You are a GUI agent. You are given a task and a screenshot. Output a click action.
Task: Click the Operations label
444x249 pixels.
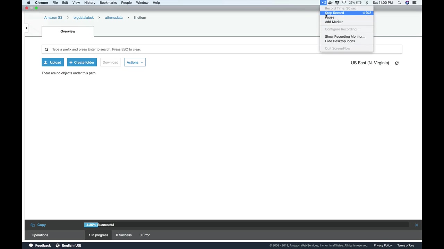[x=40, y=235]
